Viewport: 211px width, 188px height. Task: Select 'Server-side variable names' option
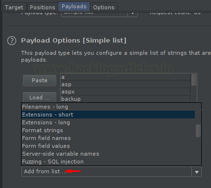point(108,154)
